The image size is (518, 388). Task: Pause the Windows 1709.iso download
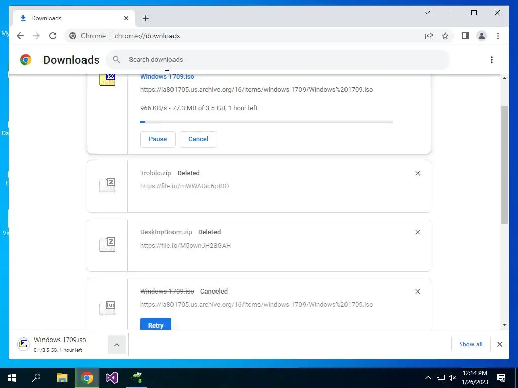(x=158, y=139)
